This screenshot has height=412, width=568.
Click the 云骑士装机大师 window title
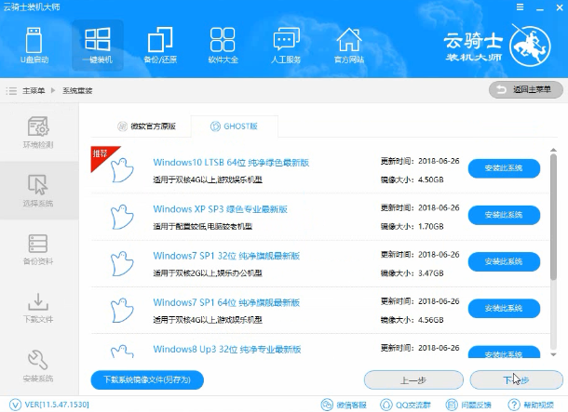(32, 7)
